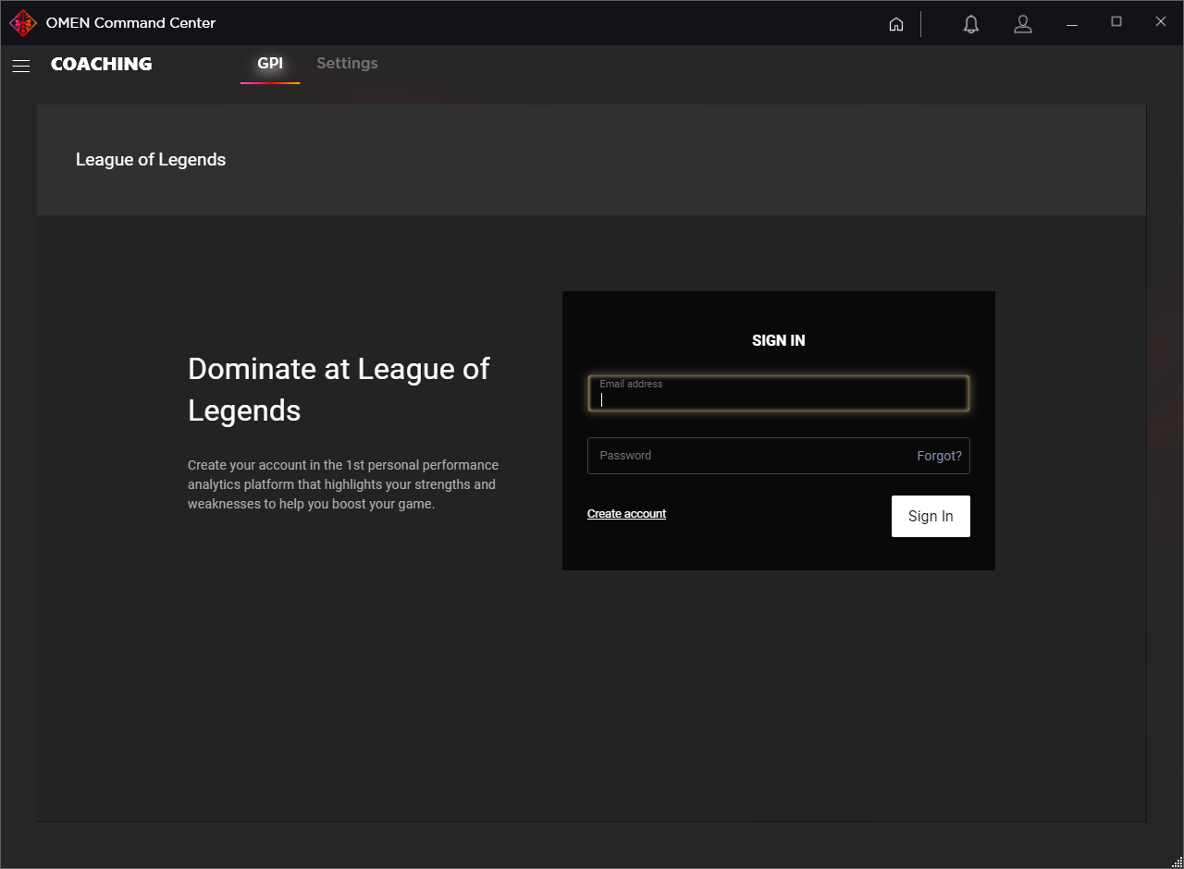Focus the Email address field

point(779,393)
